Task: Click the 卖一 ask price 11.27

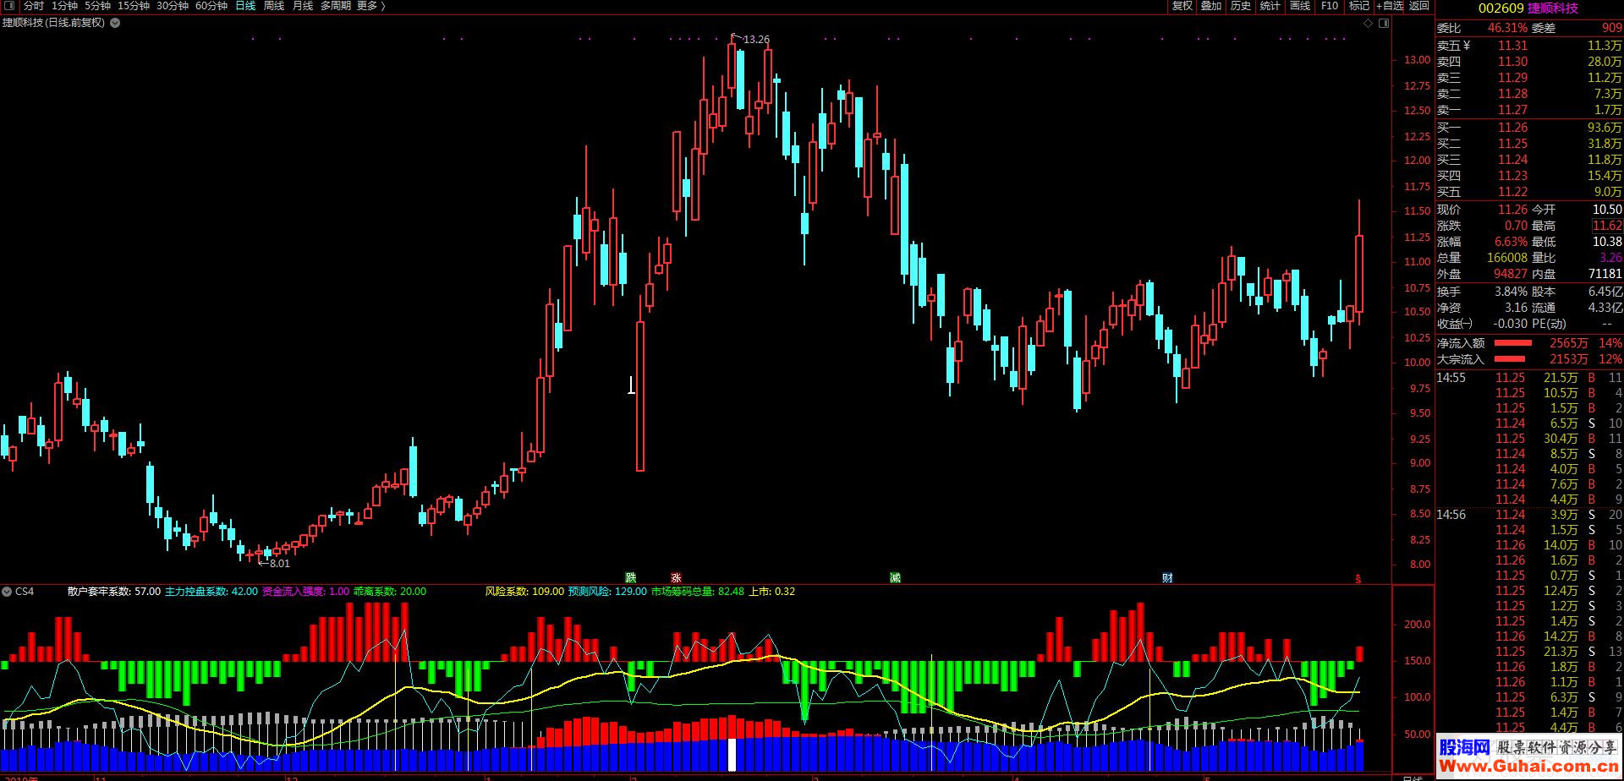Action: [x=1512, y=110]
